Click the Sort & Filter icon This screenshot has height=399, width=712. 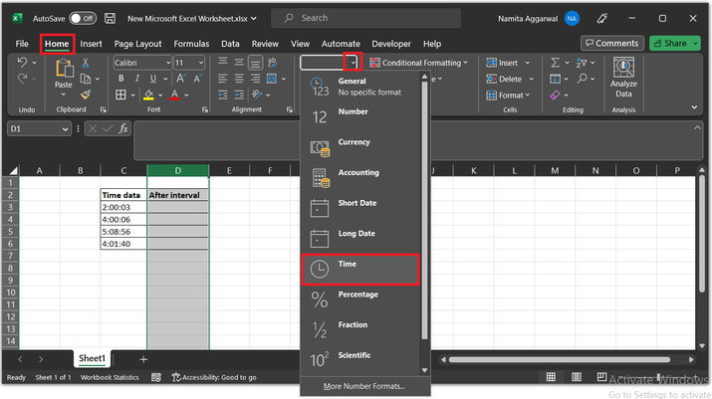pos(582,63)
